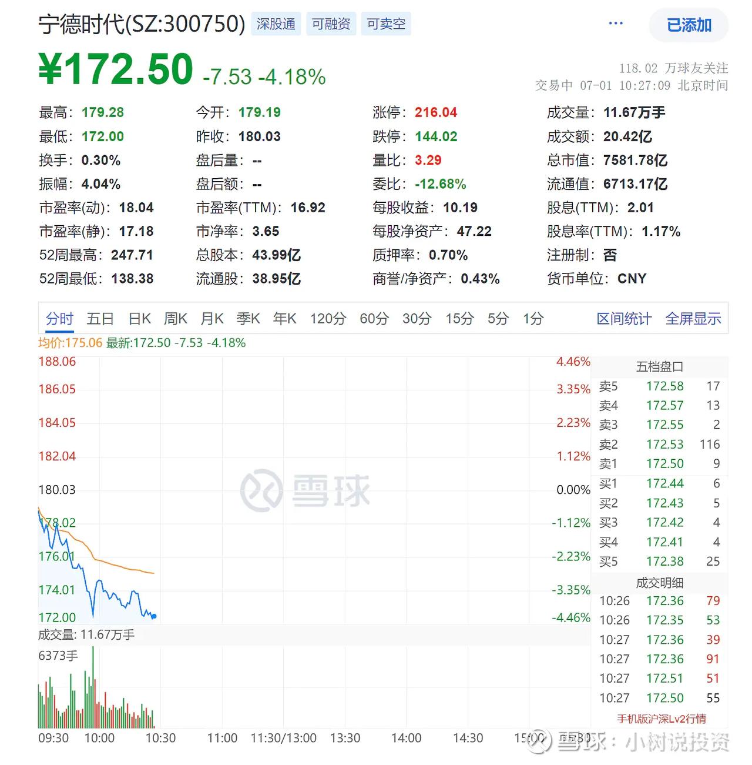The width and height of the screenshot is (752, 765).
Task: Open the 月K chart tab
Action: coord(212,319)
